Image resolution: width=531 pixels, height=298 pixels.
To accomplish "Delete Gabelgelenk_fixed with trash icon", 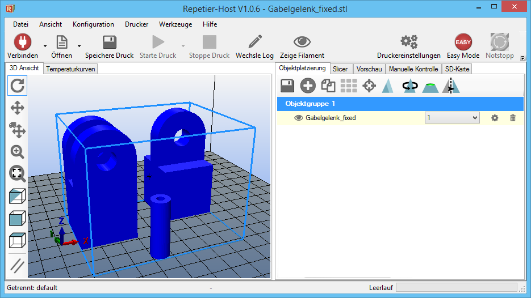I will click(x=513, y=118).
